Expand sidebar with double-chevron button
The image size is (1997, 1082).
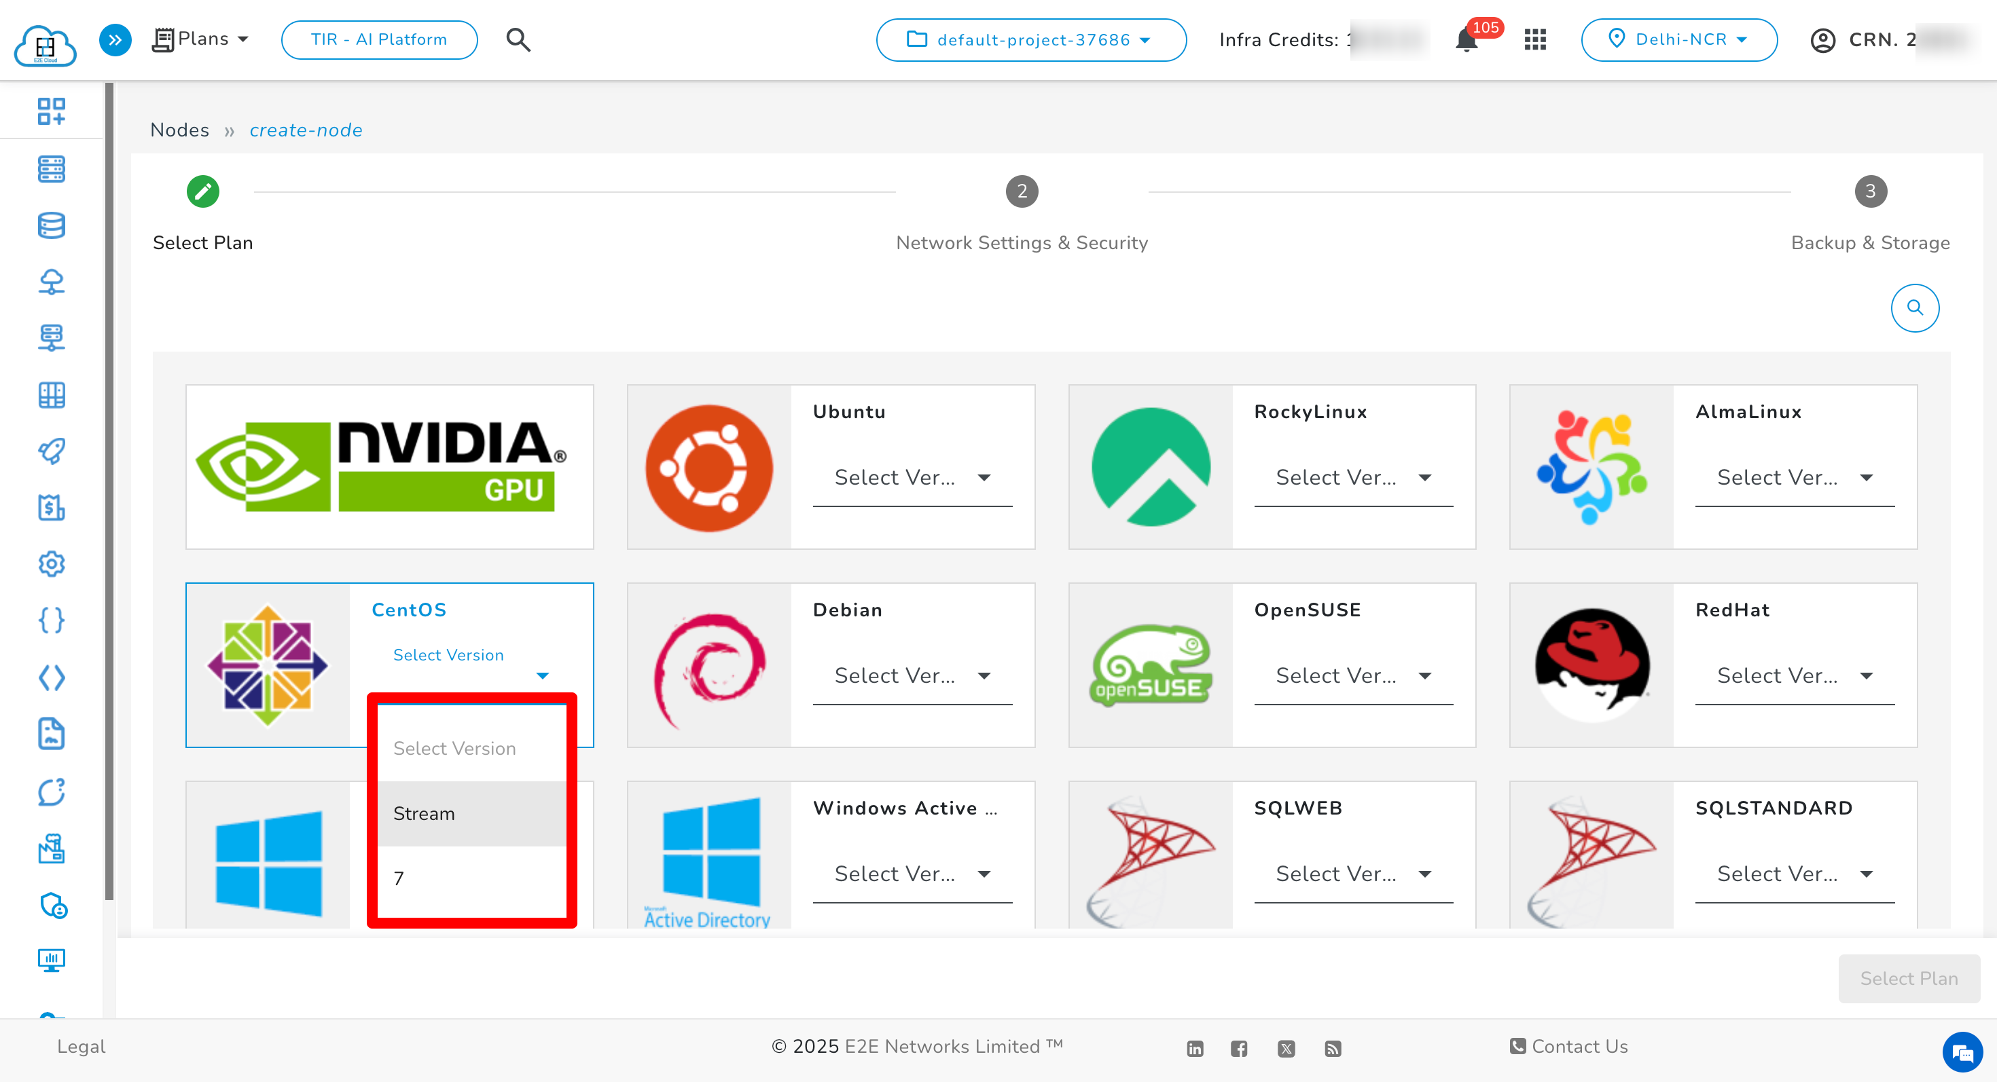point(115,39)
